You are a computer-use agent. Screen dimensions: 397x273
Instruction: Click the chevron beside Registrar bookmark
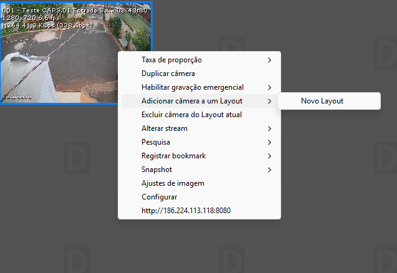click(269, 156)
